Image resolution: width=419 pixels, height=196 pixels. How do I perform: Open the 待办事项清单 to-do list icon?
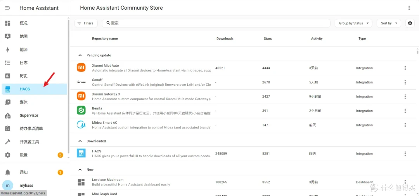coord(8,128)
